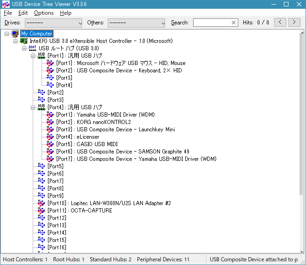Click USB icon beside eLicenser
Viewport: 306px width, 265px height.
tap(50, 137)
